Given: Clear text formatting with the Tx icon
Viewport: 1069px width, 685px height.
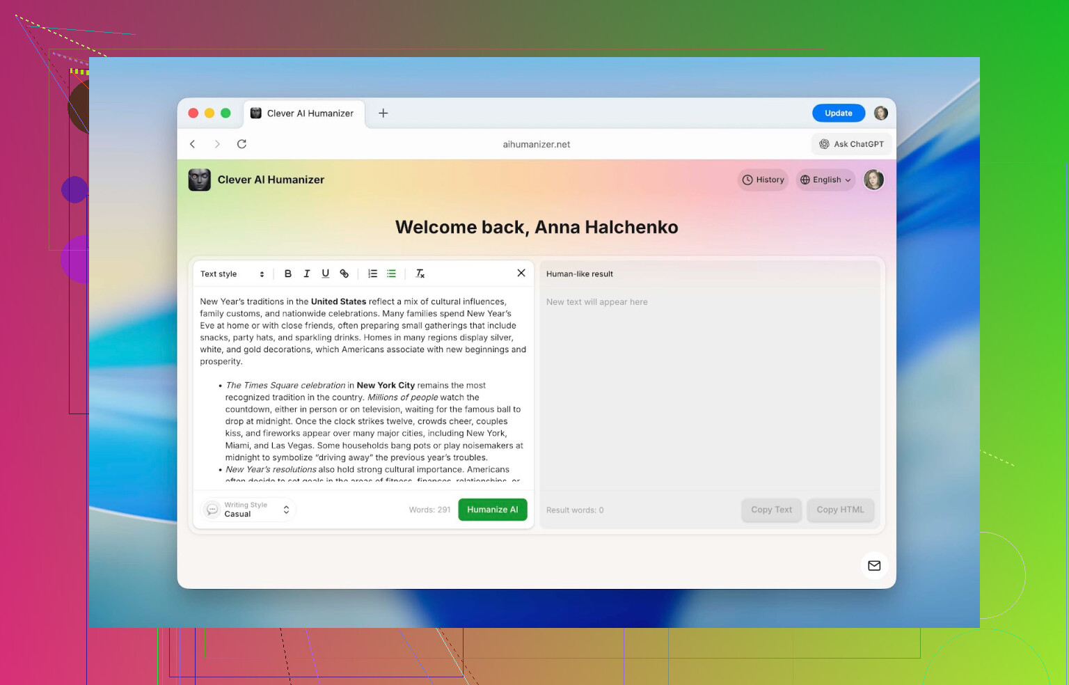Looking at the screenshot, I should (420, 274).
